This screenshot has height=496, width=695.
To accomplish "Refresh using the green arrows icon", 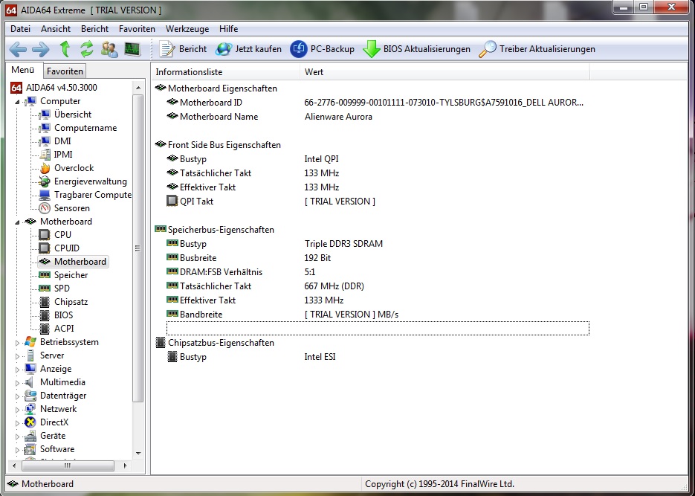I will (87, 49).
